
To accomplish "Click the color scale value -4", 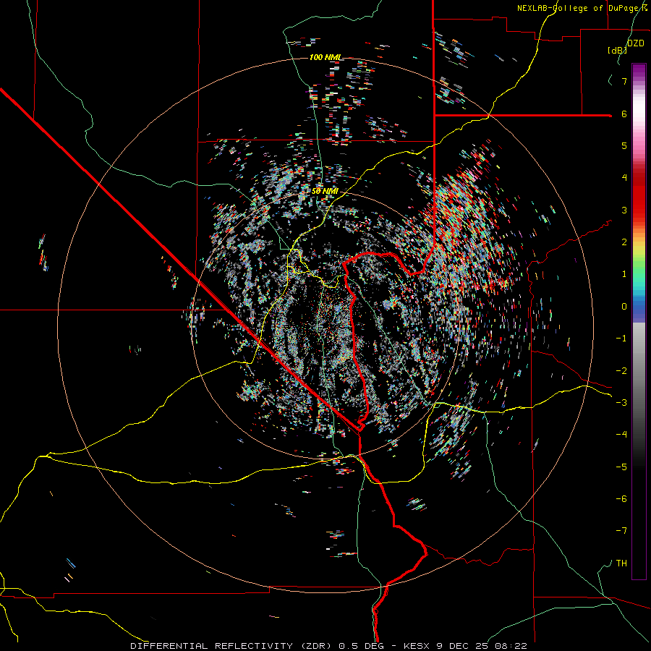I will tap(621, 435).
